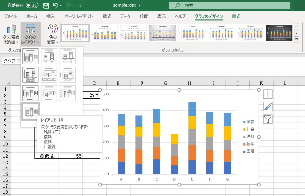The height and width of the screenshot is (196, 305).
Task: Switch to the 挿入 tab
Action: click(x=50, y=16)
